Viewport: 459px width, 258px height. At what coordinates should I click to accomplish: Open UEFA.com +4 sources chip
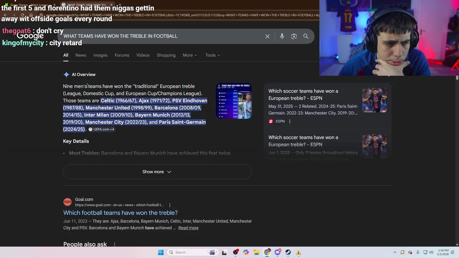click(x=101, y=129)
